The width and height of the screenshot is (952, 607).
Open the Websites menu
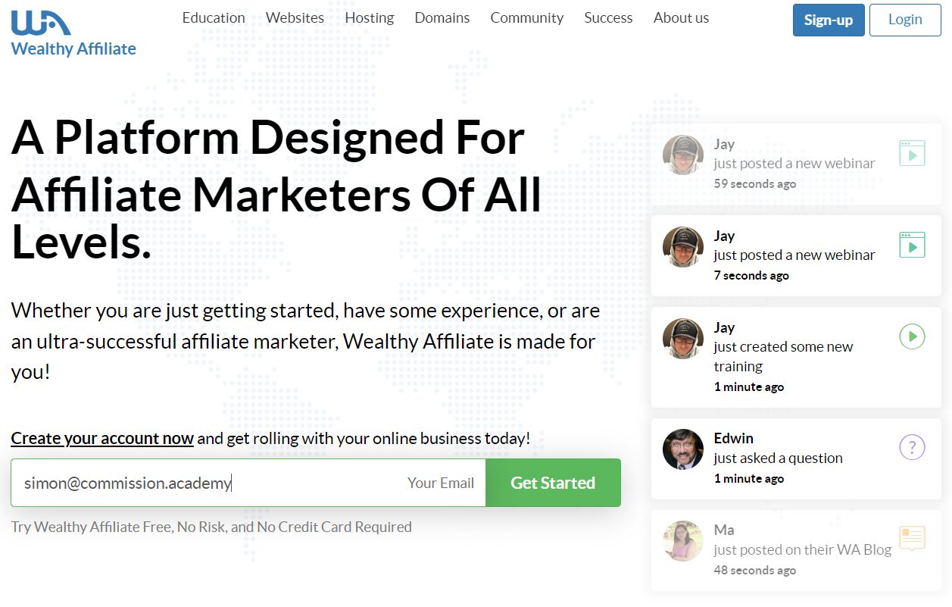295,17
